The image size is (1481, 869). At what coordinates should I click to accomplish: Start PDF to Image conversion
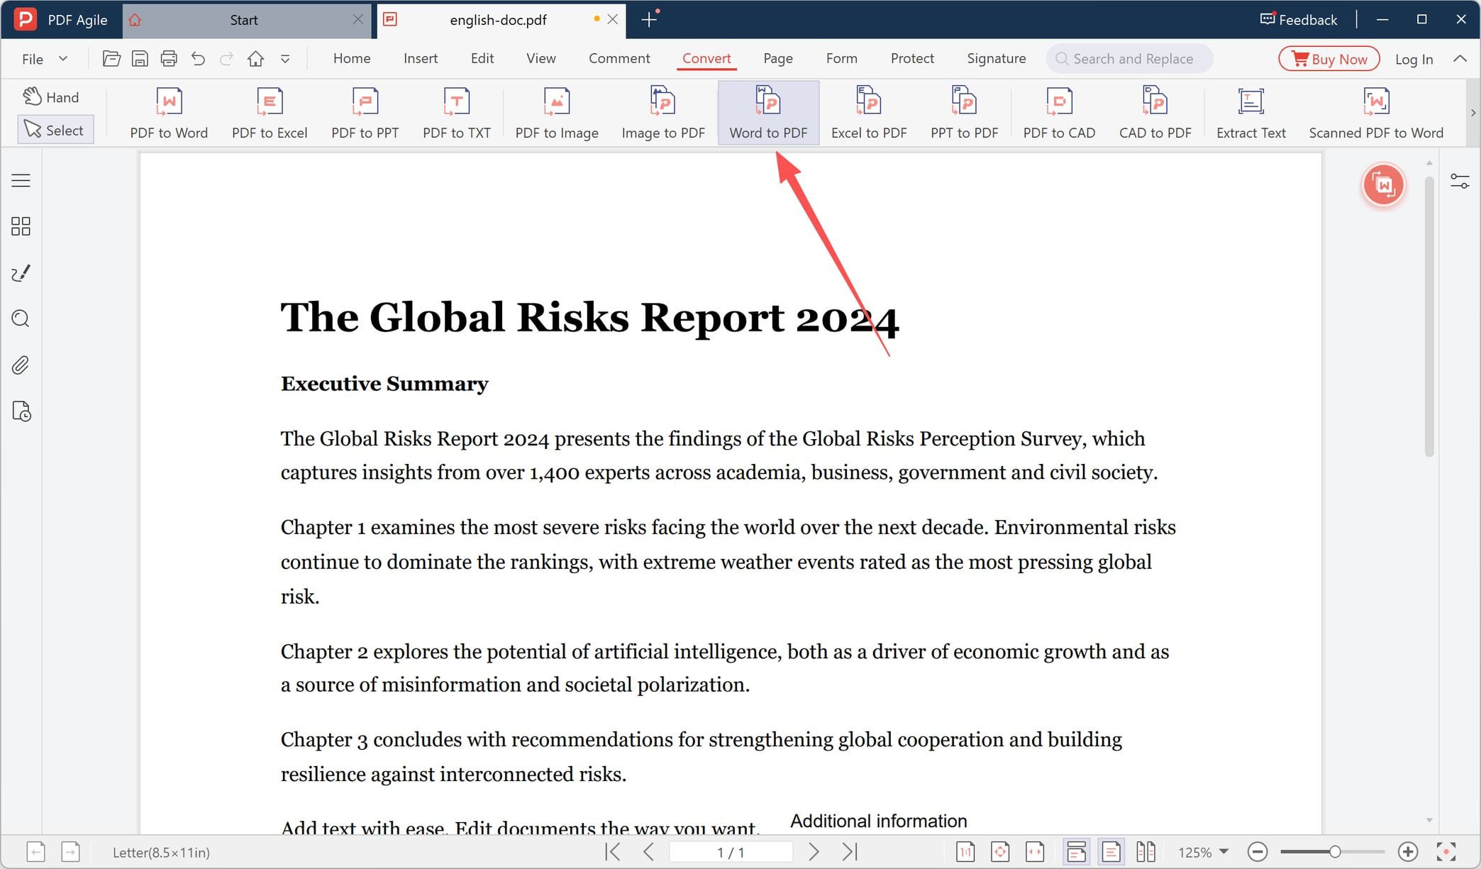557,113
